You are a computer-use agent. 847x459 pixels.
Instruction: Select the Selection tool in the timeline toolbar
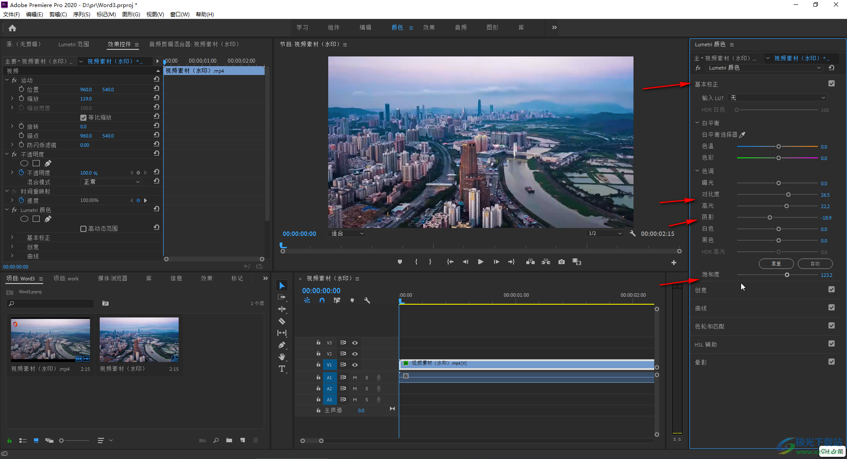click(282, 286)
